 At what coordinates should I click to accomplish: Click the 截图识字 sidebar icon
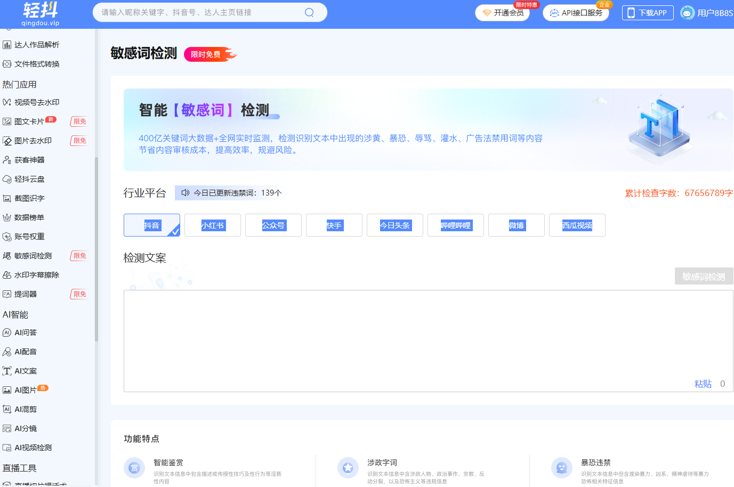tap(7, 198)
